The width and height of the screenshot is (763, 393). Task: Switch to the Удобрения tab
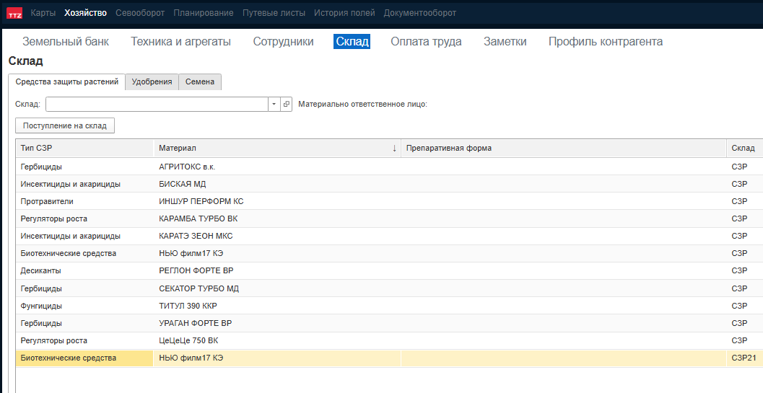[152, 82]
